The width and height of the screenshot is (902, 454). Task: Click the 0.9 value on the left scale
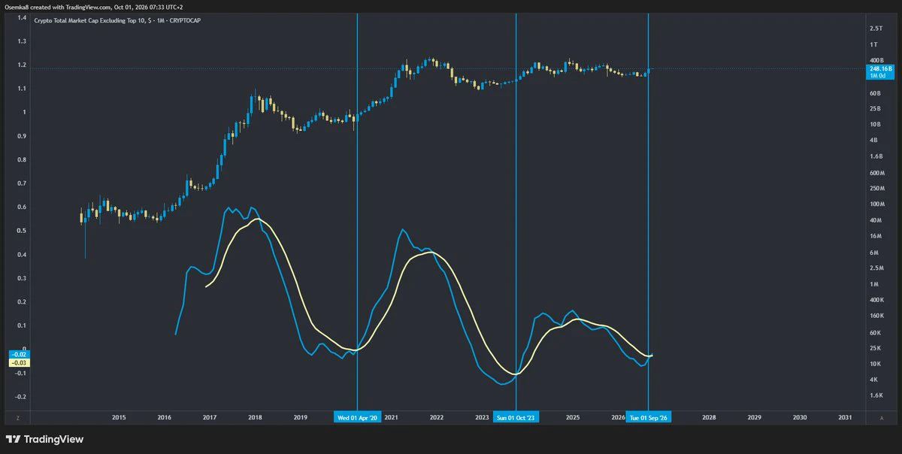tap(22, 136)
